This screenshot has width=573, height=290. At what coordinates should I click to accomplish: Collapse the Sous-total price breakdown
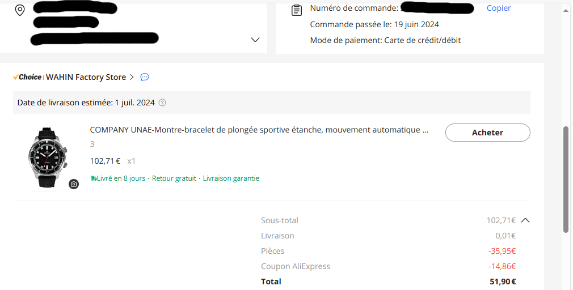(525, 220)
